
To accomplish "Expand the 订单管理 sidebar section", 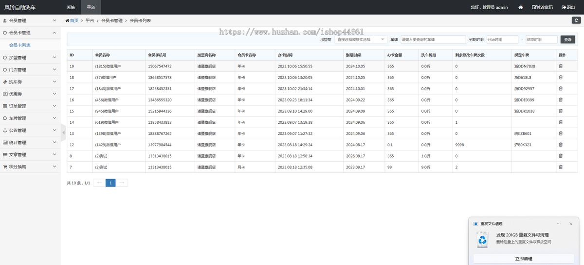I will [x=30, y=106].
